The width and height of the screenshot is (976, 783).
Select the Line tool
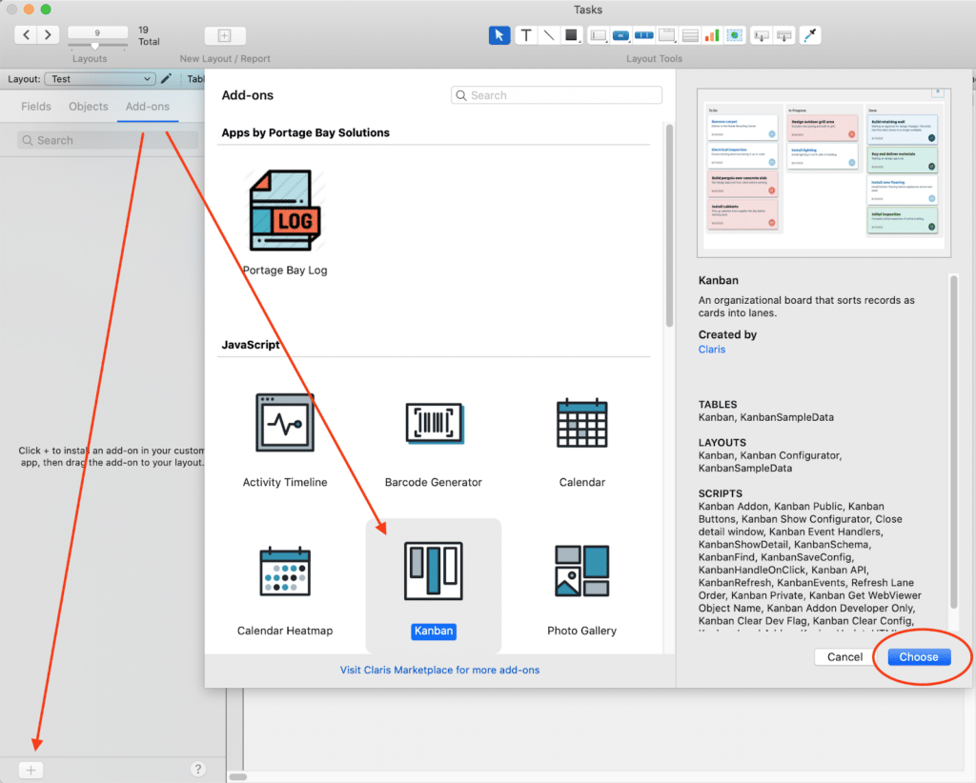point(548,35)
